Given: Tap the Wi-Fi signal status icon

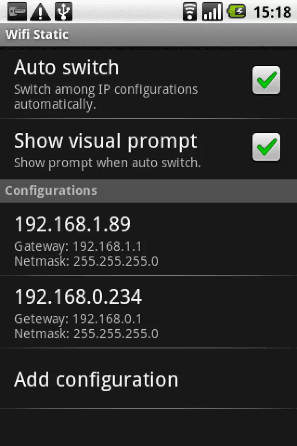Looking at the screenshot, I should click(x=190, y=12).
